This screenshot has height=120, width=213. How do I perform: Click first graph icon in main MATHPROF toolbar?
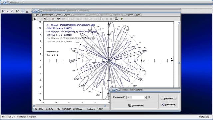point(4,11)
